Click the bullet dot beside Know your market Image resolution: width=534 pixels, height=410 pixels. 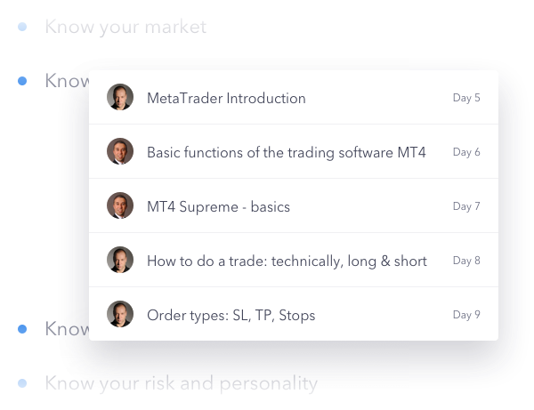click(22, 27)
